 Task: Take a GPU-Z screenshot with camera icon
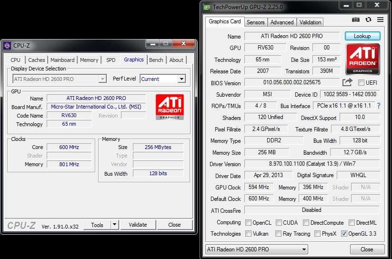click(x=355, y=20)
